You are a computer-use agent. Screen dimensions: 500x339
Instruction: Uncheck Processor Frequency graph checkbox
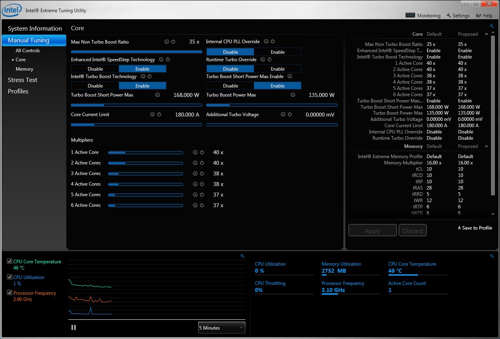click(x=10, y=293)
